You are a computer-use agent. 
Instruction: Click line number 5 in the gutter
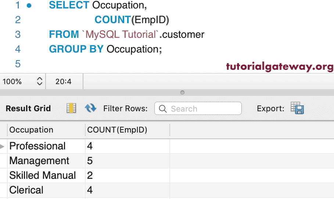click(18, 64)
